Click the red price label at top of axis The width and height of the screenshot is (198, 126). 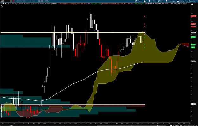click(193, 16)
